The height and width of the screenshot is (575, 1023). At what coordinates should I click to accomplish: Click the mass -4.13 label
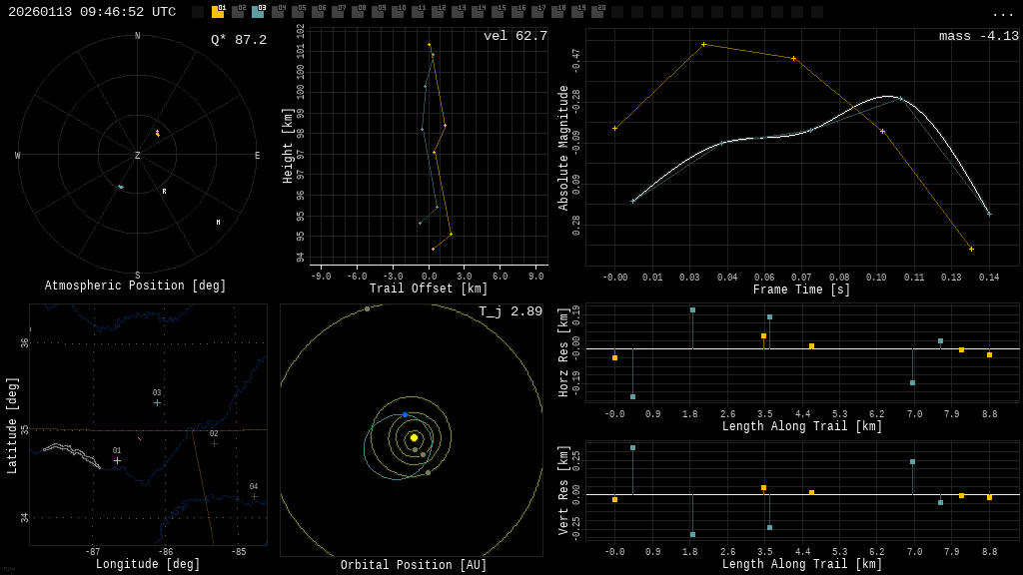[x=978, y=37]
